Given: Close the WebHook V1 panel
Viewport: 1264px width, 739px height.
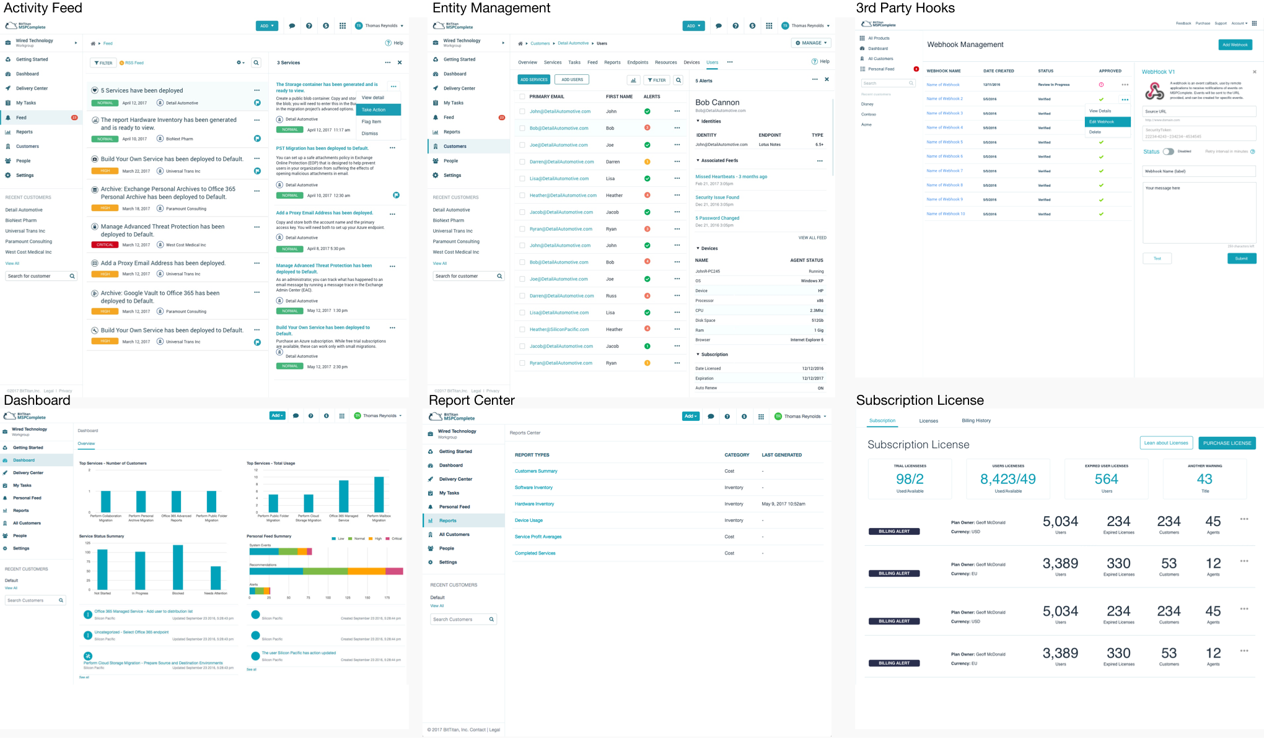Looking at the screenshot, I should 1255,72.
